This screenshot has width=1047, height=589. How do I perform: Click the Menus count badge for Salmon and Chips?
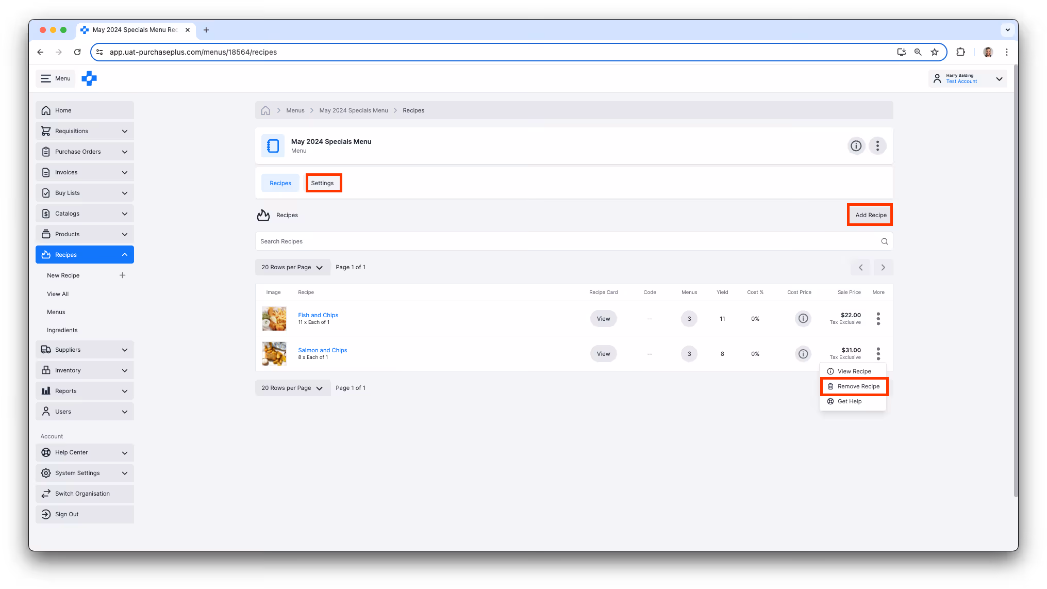pyautogui.click(x=689, y=354)
